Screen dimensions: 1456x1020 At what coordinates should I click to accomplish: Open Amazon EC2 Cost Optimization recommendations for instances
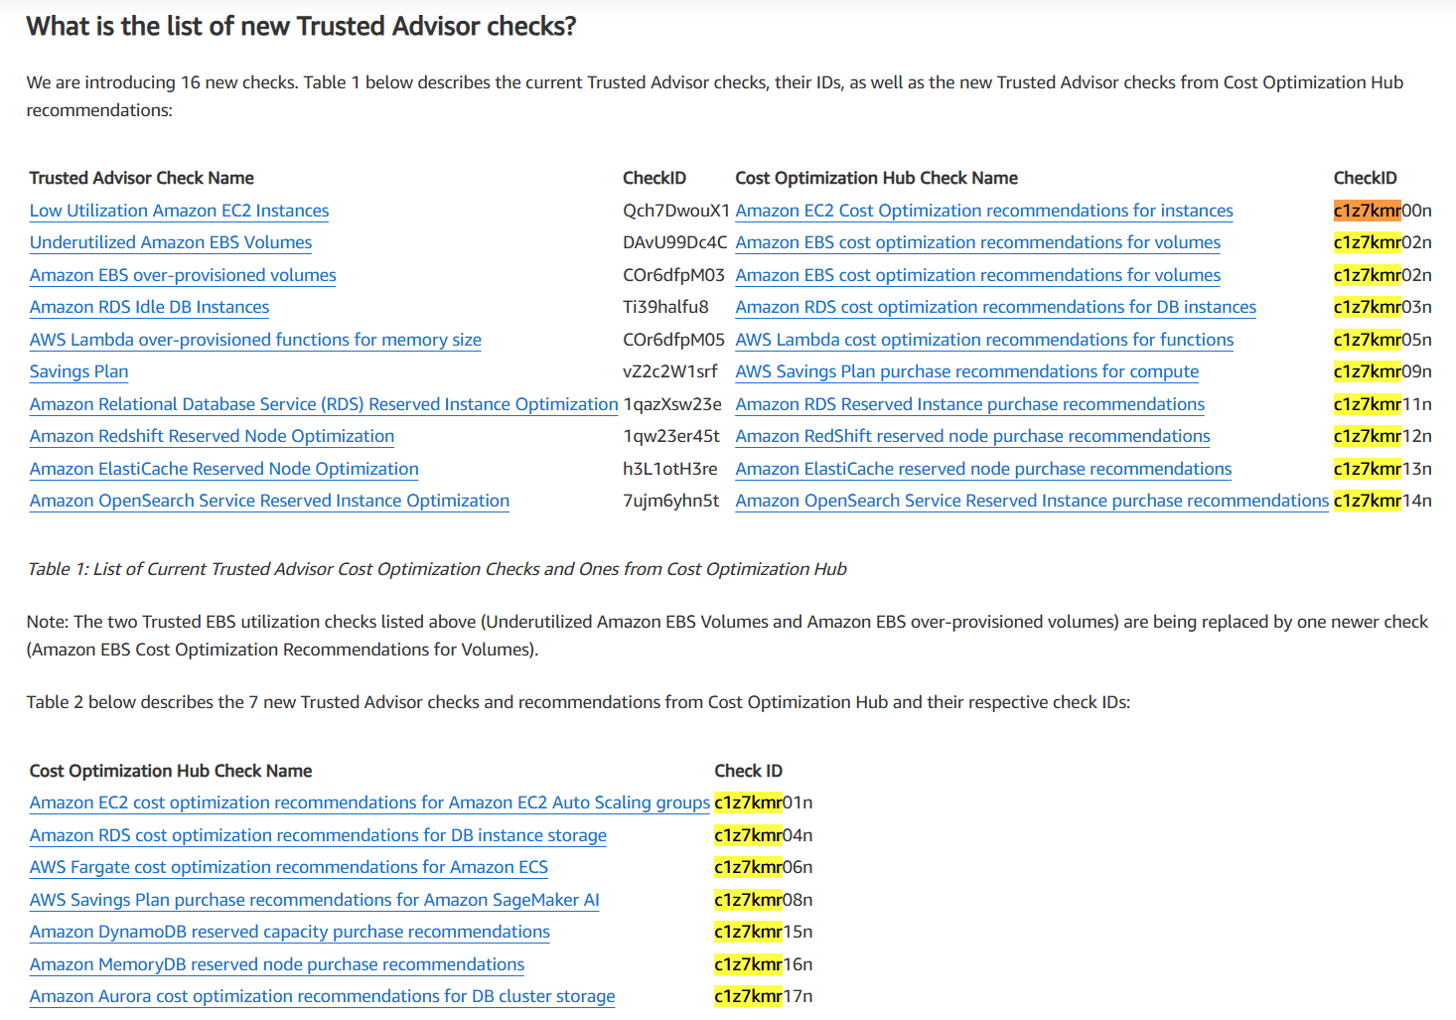pos(984,211)
